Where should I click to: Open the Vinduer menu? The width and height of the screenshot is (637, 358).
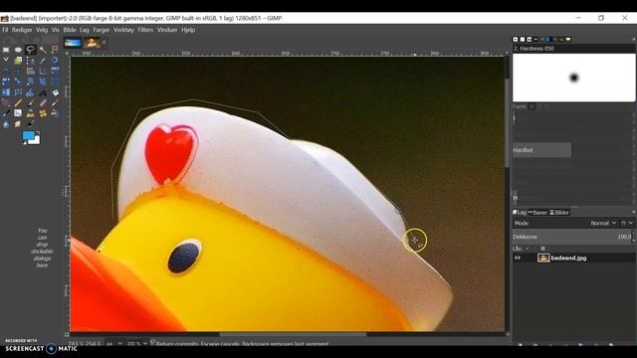[167, 30]
